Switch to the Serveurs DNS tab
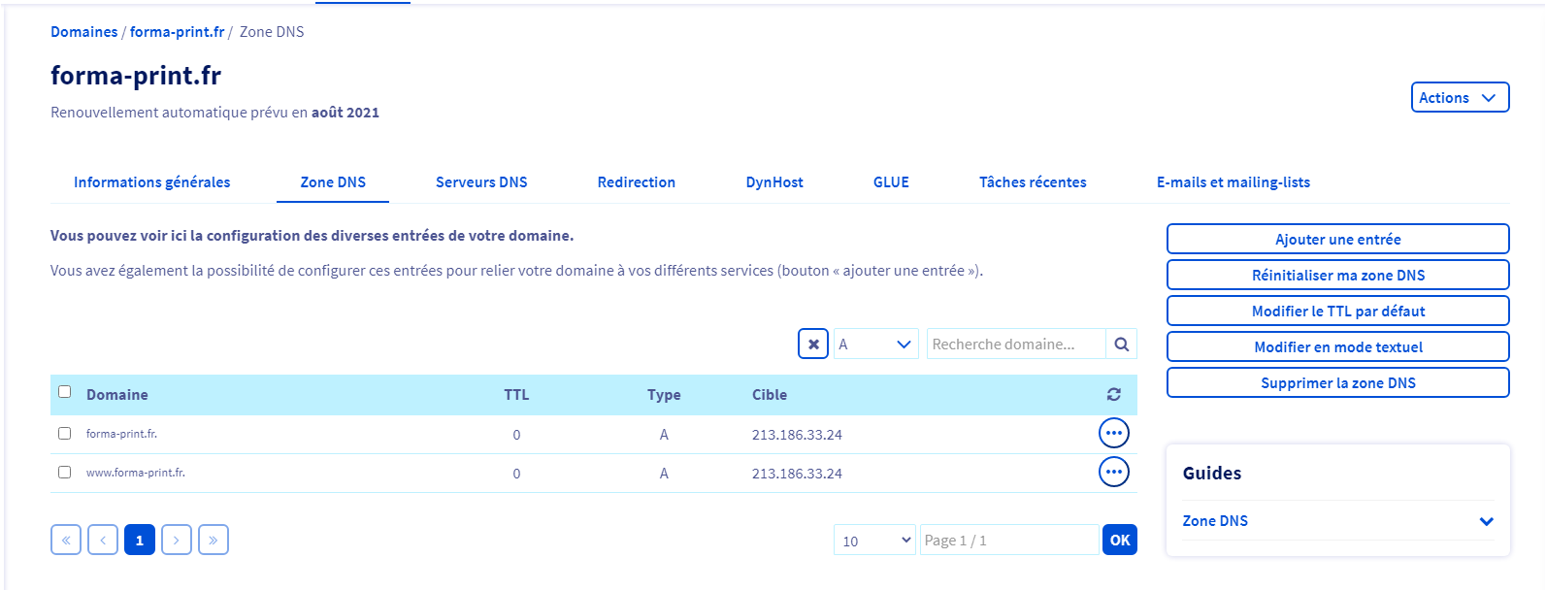This screenshot has width=1546, height=591. pos(481,182)
